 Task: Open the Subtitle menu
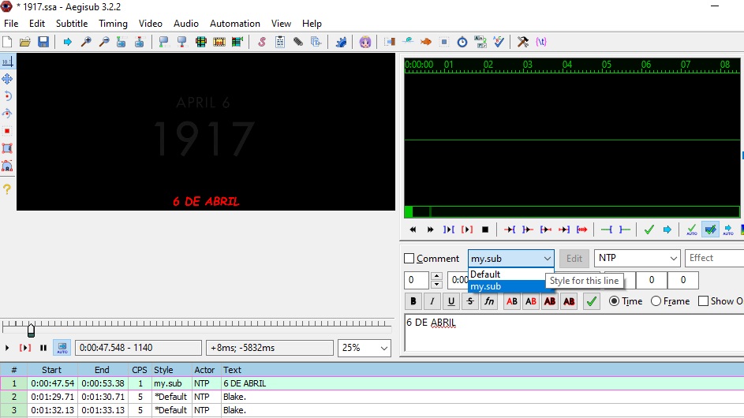click(72, 23)
